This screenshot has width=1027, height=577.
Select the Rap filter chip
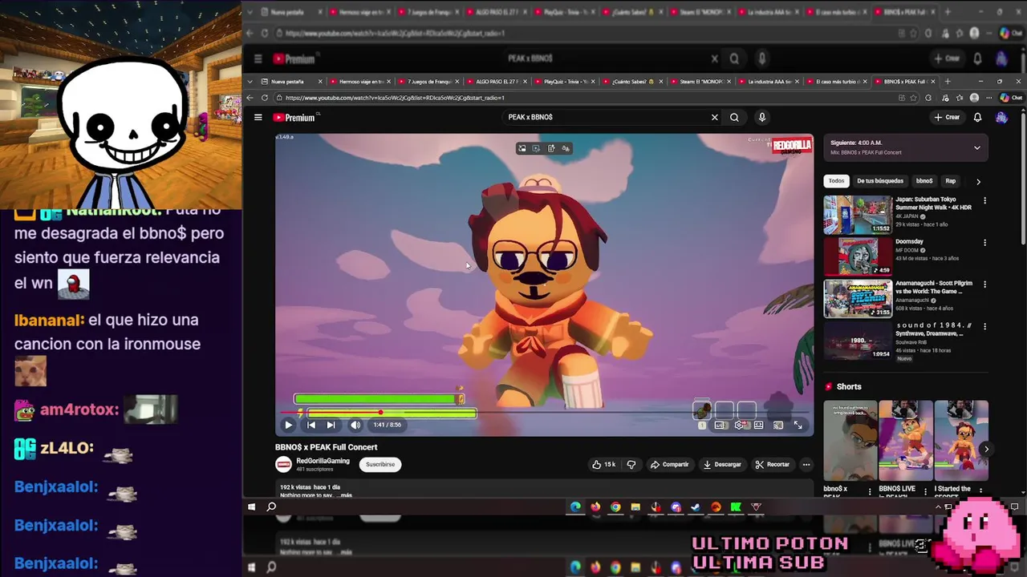[950, 181]
